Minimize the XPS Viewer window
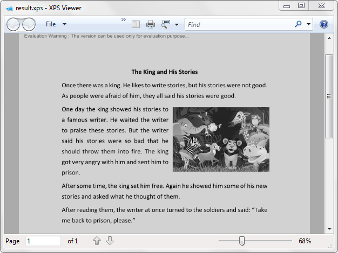The width and height of the screenshot is (338, 253). coord(287,5)
